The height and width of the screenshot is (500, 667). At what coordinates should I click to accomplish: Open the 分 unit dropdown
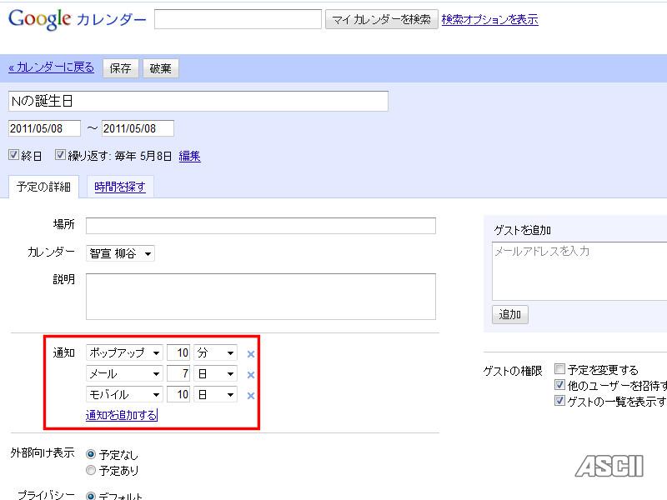point(215,352)
